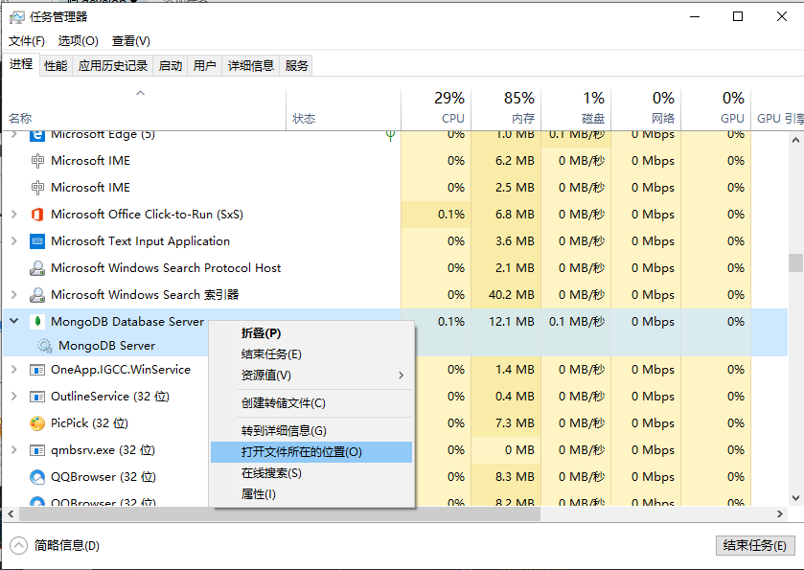
Task: Open 属性(I) from the context menu
Action: (x=311, y=494)
